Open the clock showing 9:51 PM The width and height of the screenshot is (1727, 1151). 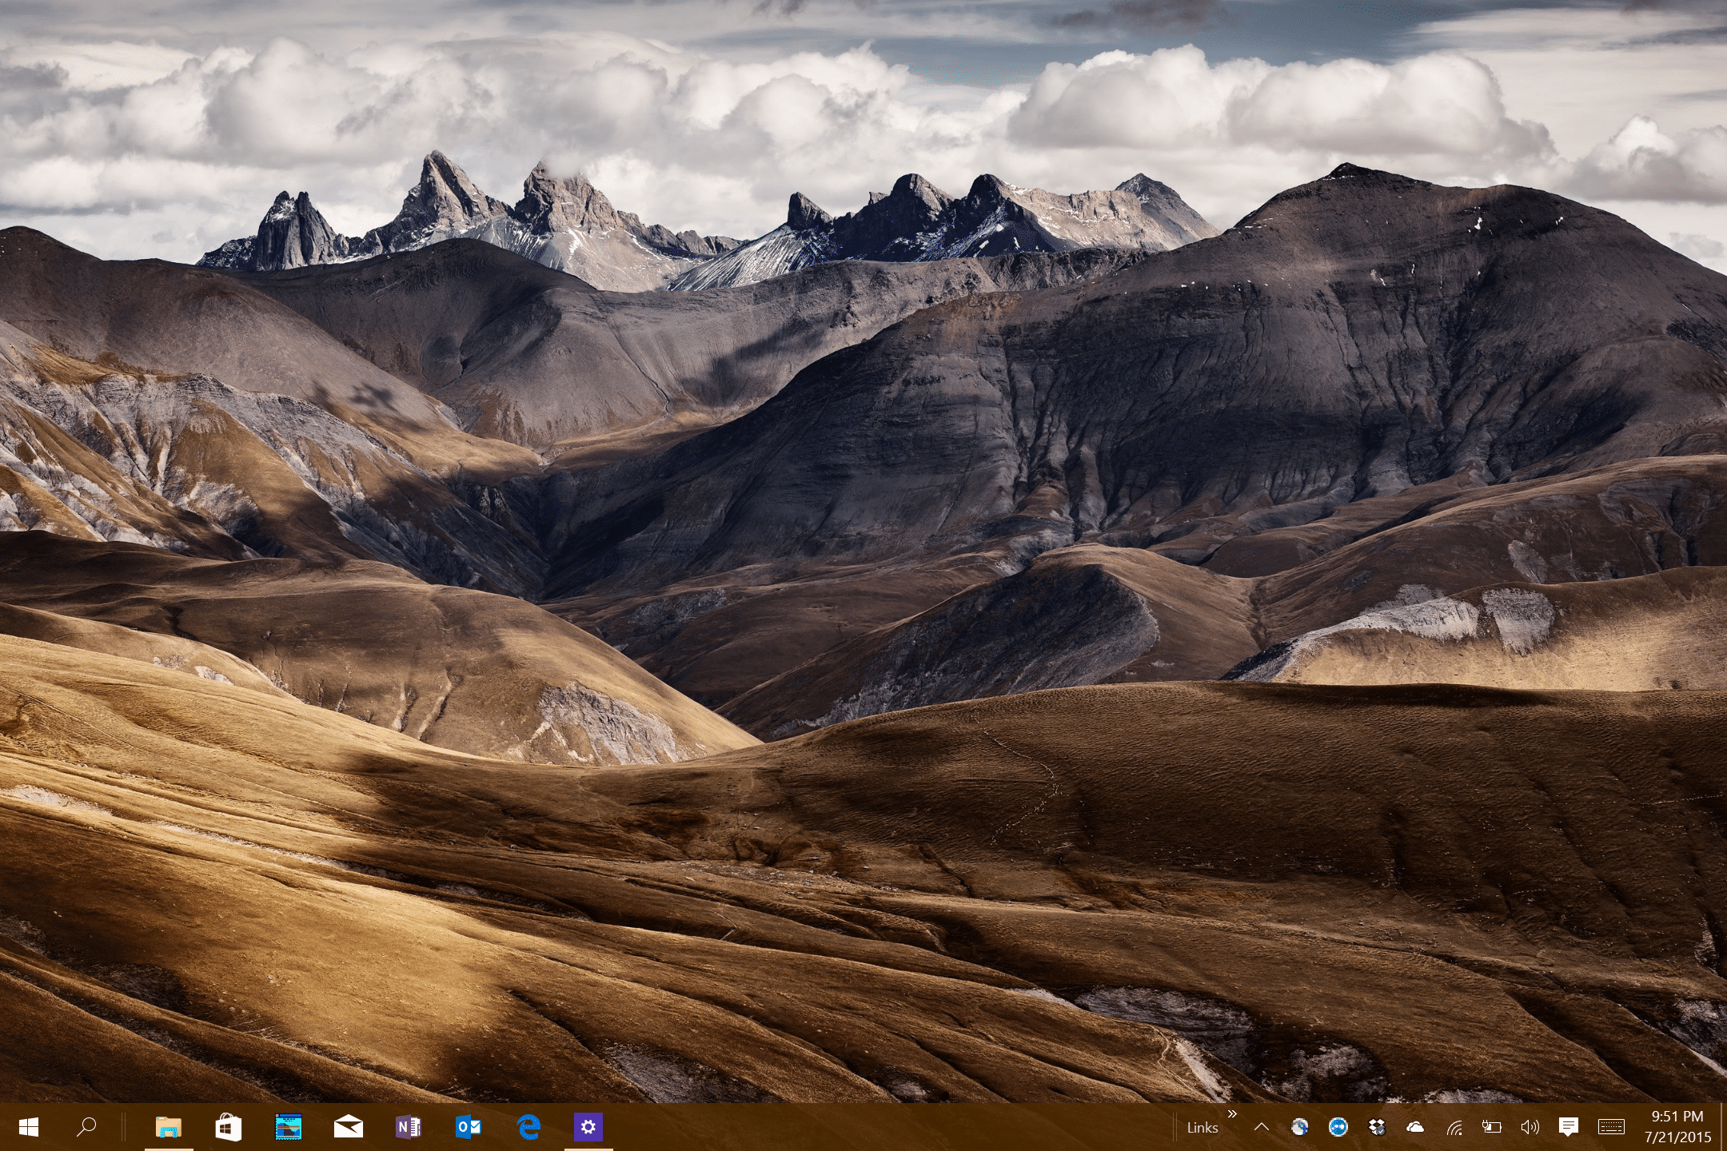(x=1677, y=1127)
